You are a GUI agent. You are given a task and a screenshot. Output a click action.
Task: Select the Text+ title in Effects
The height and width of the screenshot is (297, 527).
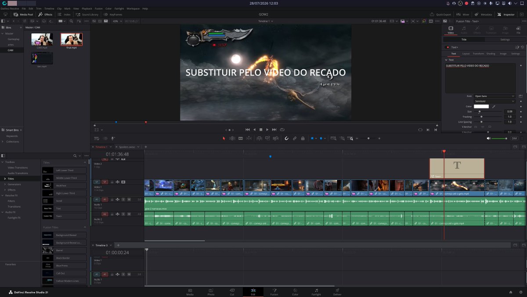coord(64,216)
